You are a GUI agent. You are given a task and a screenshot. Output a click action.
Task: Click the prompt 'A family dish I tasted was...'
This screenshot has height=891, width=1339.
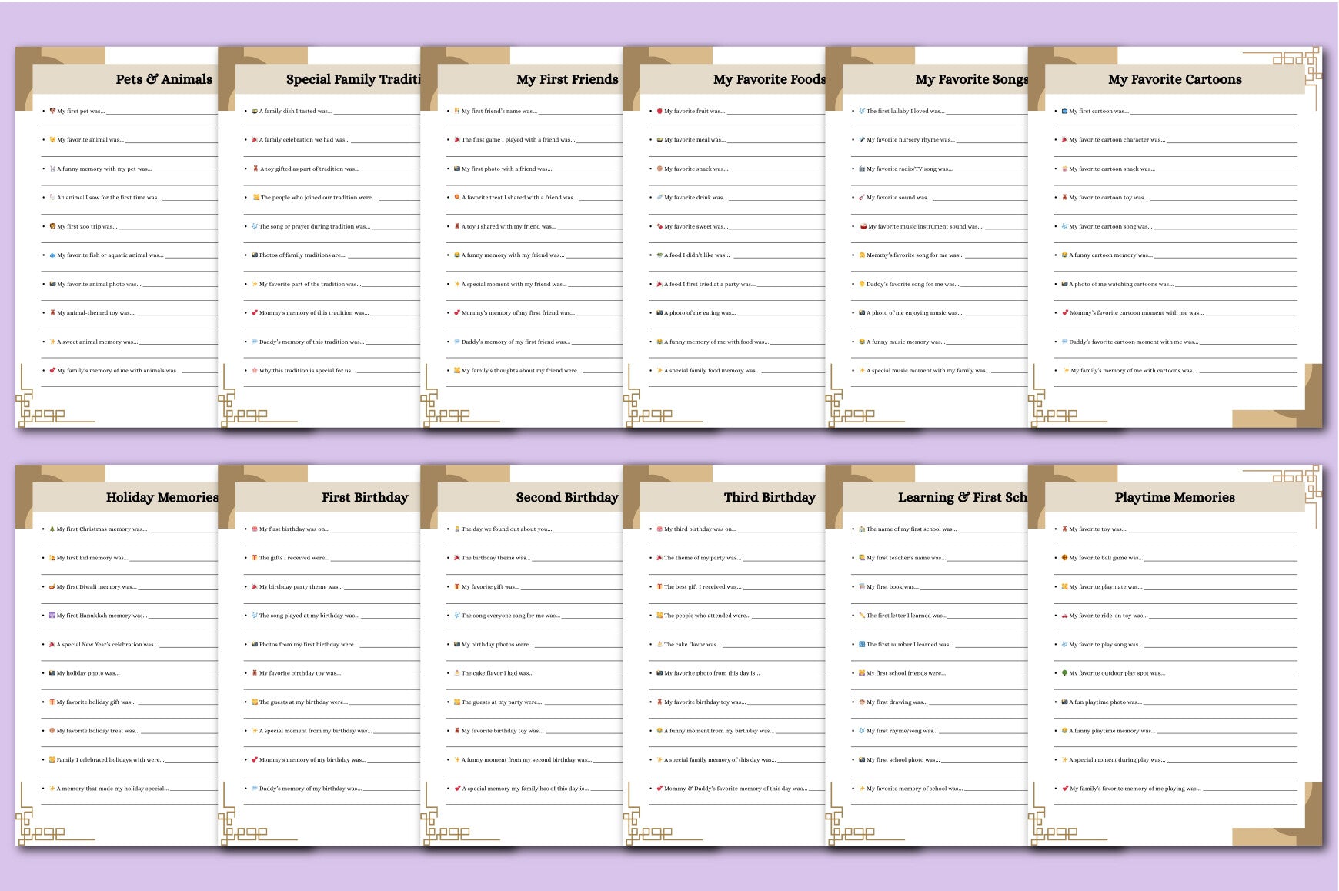pyautogui.click(x=296, y=111)
